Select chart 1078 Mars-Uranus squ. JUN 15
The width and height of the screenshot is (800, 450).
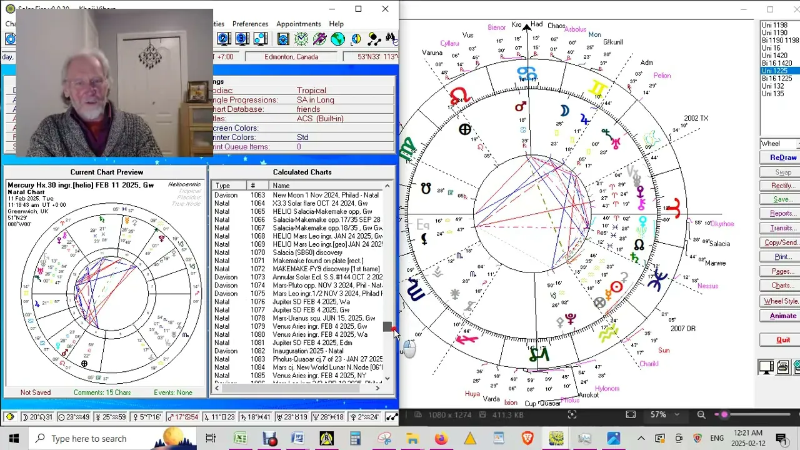[x=298, y=318]
